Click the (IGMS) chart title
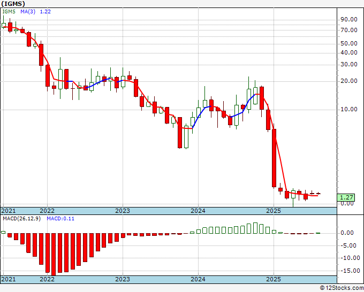 [x=13, y=4]
